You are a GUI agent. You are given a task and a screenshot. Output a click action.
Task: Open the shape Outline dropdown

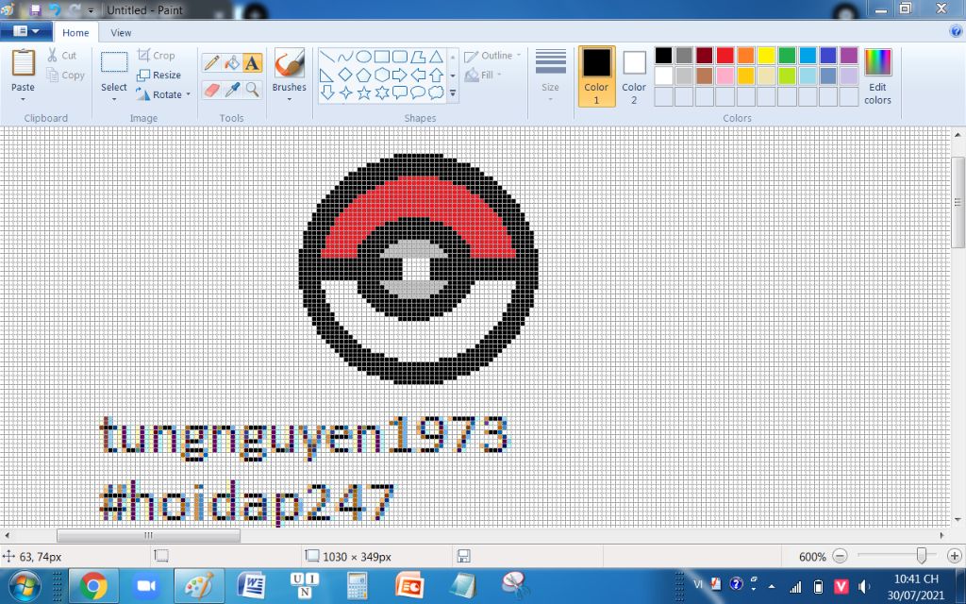[x=492, y=56]
